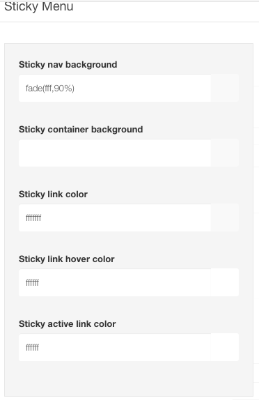Focus the Sticky active link color field
Viewport: 259px width, 405px height.
tap(115, 347)
